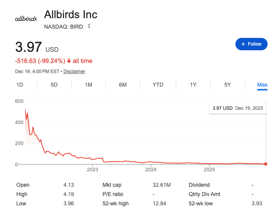The image size is (273, 215).
Task: Click the 2024 label on chart axis
Action: tap(151, 169)
